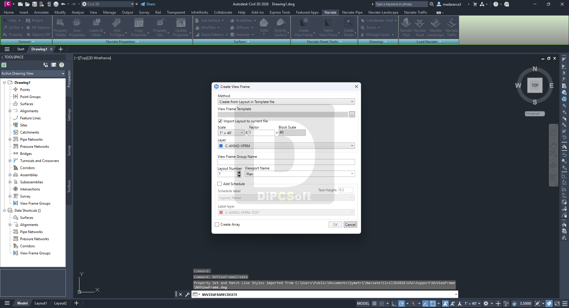Click the C-ANNO-VFRM-TEXT red layer swatch
This screenshot has height=308, width=569.
click(x=221, y=212)
